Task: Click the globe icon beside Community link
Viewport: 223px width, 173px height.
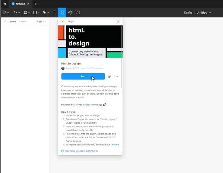Action: click(x=62, y=151)
